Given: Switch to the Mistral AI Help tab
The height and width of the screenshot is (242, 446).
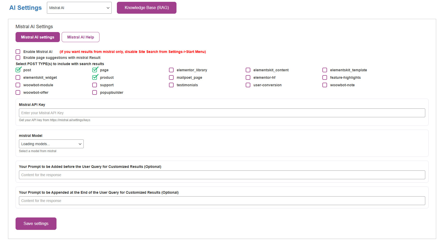Looking at the screenshot, I should pos(80,37).
